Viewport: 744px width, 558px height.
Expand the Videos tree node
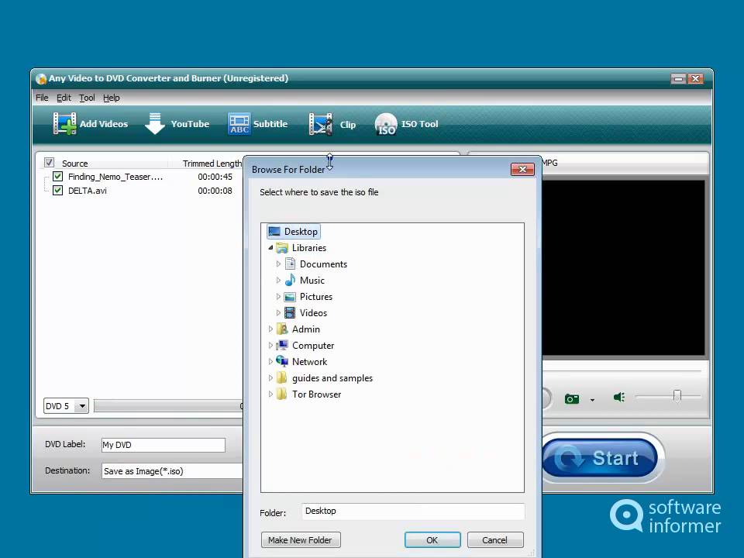[278, 312]
